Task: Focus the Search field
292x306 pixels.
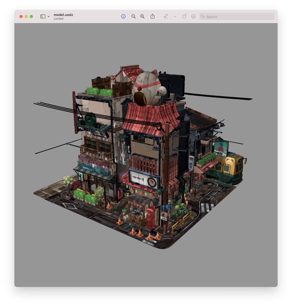Action: [x=237, y=17]
